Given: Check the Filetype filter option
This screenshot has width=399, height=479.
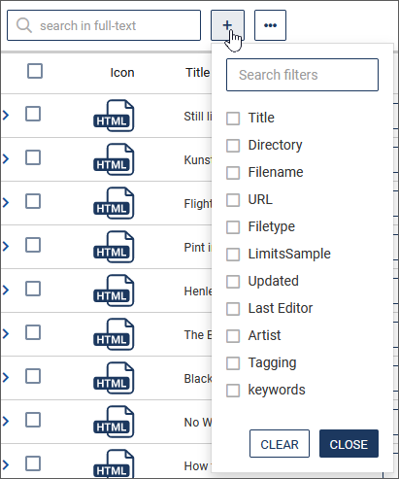Looking at the screenshot, I should (233, 227).
